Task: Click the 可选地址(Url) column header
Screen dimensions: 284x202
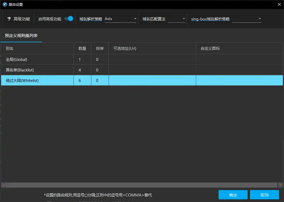Action: pyautogui.click(x=152, y=48)
